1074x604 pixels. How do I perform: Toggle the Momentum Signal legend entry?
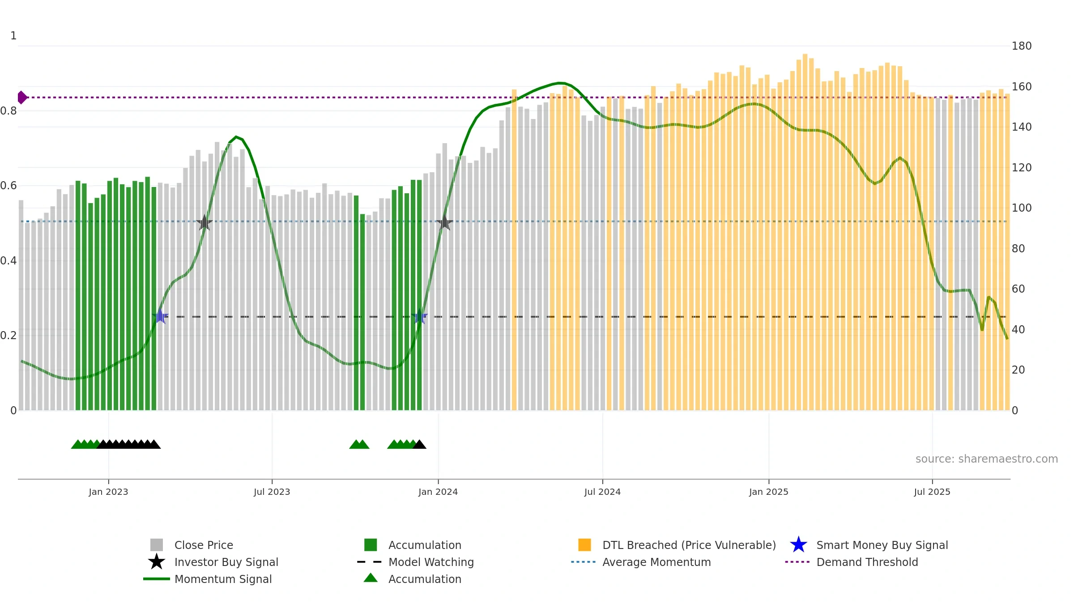pyautogui.click(x=223, y=579)
